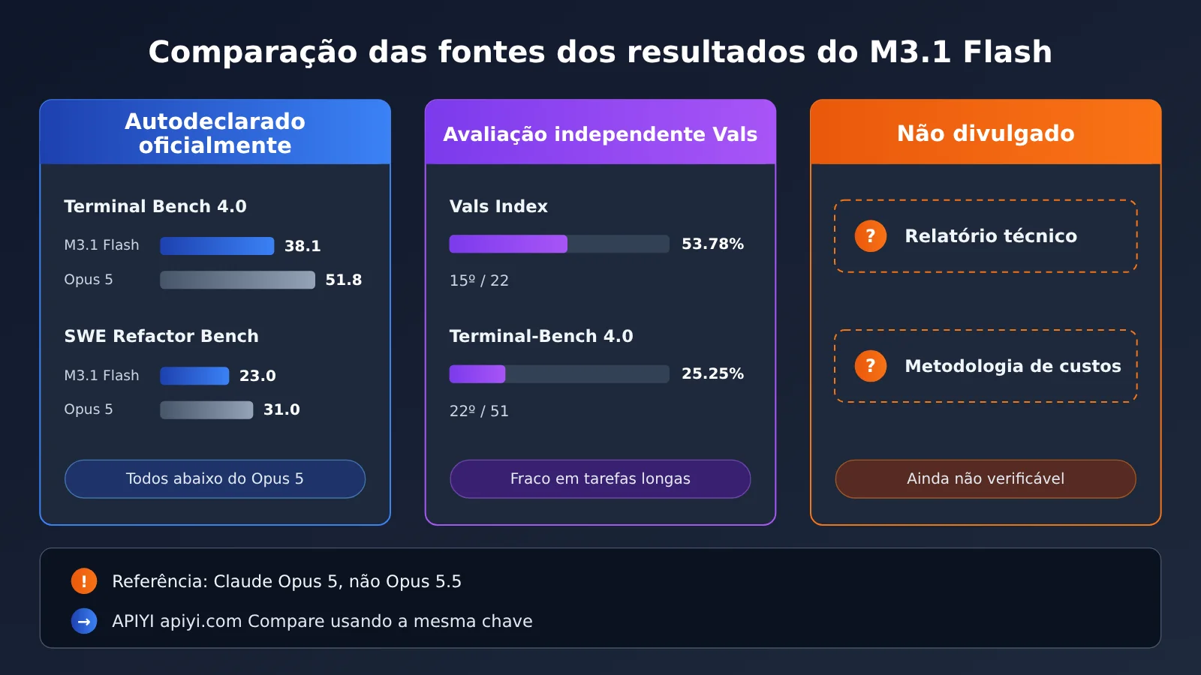Click the Opus 5 51.8 gray bar

click(x=237, y=280)
